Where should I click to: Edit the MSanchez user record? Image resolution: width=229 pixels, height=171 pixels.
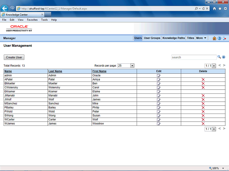tap(159, 104)
